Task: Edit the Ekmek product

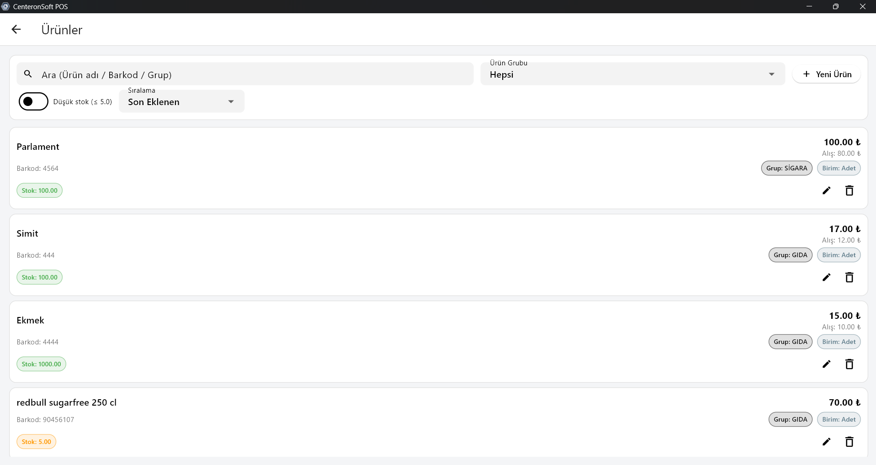Action: (x=826, y=364)
